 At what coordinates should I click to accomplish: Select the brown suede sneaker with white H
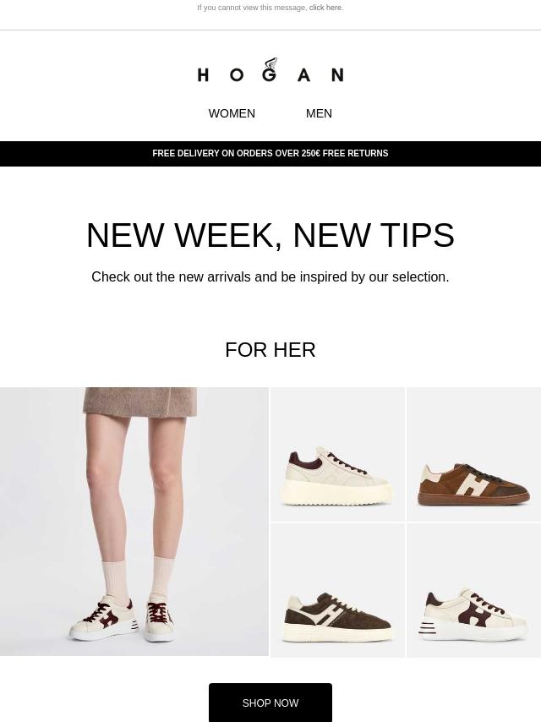pyautogui.click(x=473, y=454)
